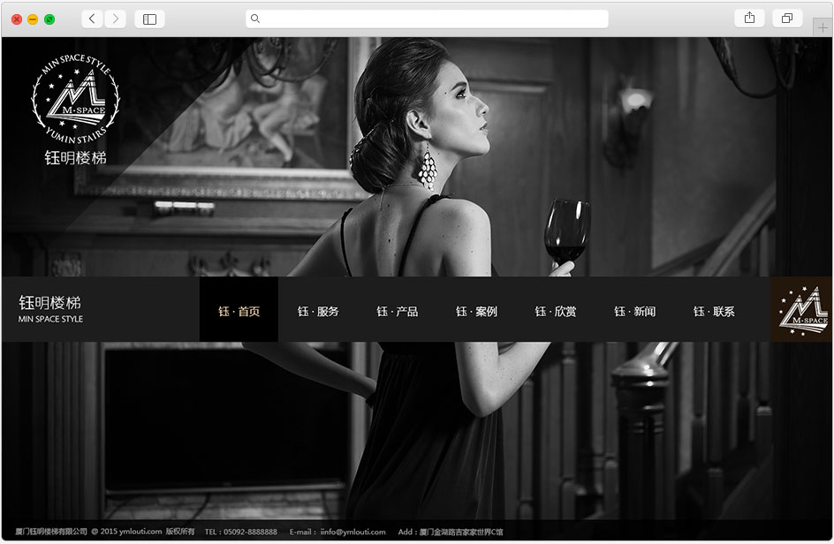The height and width of the screenshot is (544, 834).
Task: Open the 钰·案例 navigation item
Action: point(476,312)
